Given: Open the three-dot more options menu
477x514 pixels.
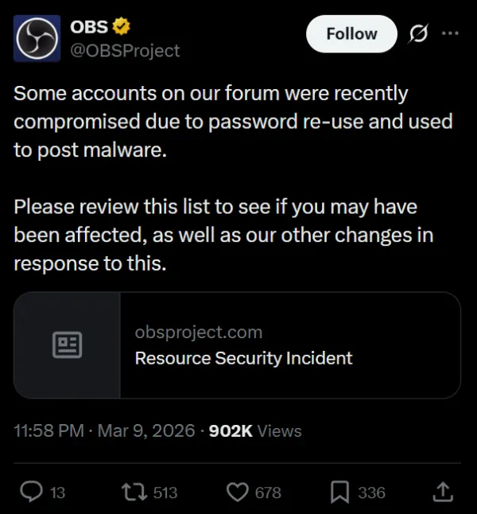Looking at the screenshot, I should 450,33.
